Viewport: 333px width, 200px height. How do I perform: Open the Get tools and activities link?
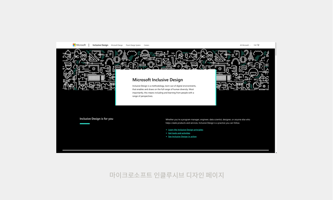click(x=179, y=133)
